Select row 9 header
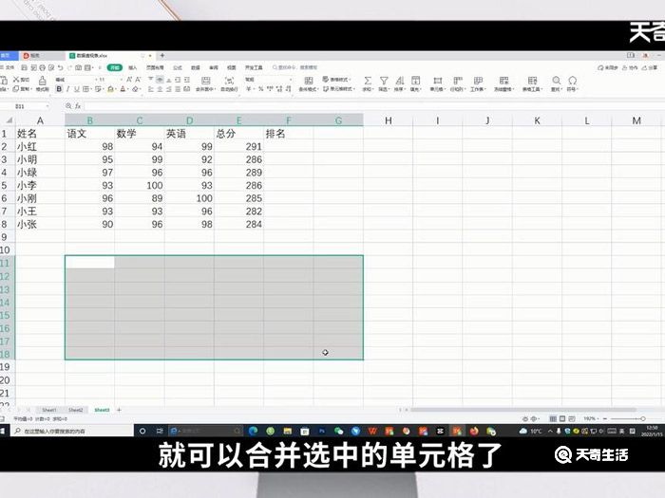The image size is (665, 498). click(4, 237)
